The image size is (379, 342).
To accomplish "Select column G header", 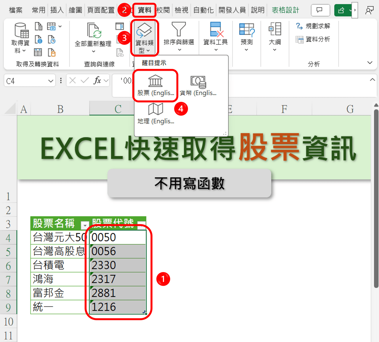I will 350,109.
